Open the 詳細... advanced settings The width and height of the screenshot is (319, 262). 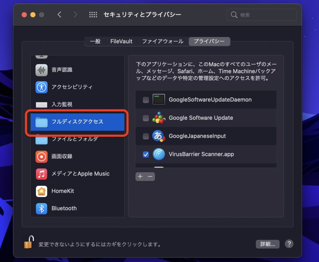point(268,244)
